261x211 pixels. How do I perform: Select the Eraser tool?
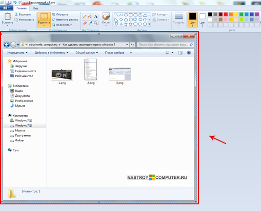84,23
